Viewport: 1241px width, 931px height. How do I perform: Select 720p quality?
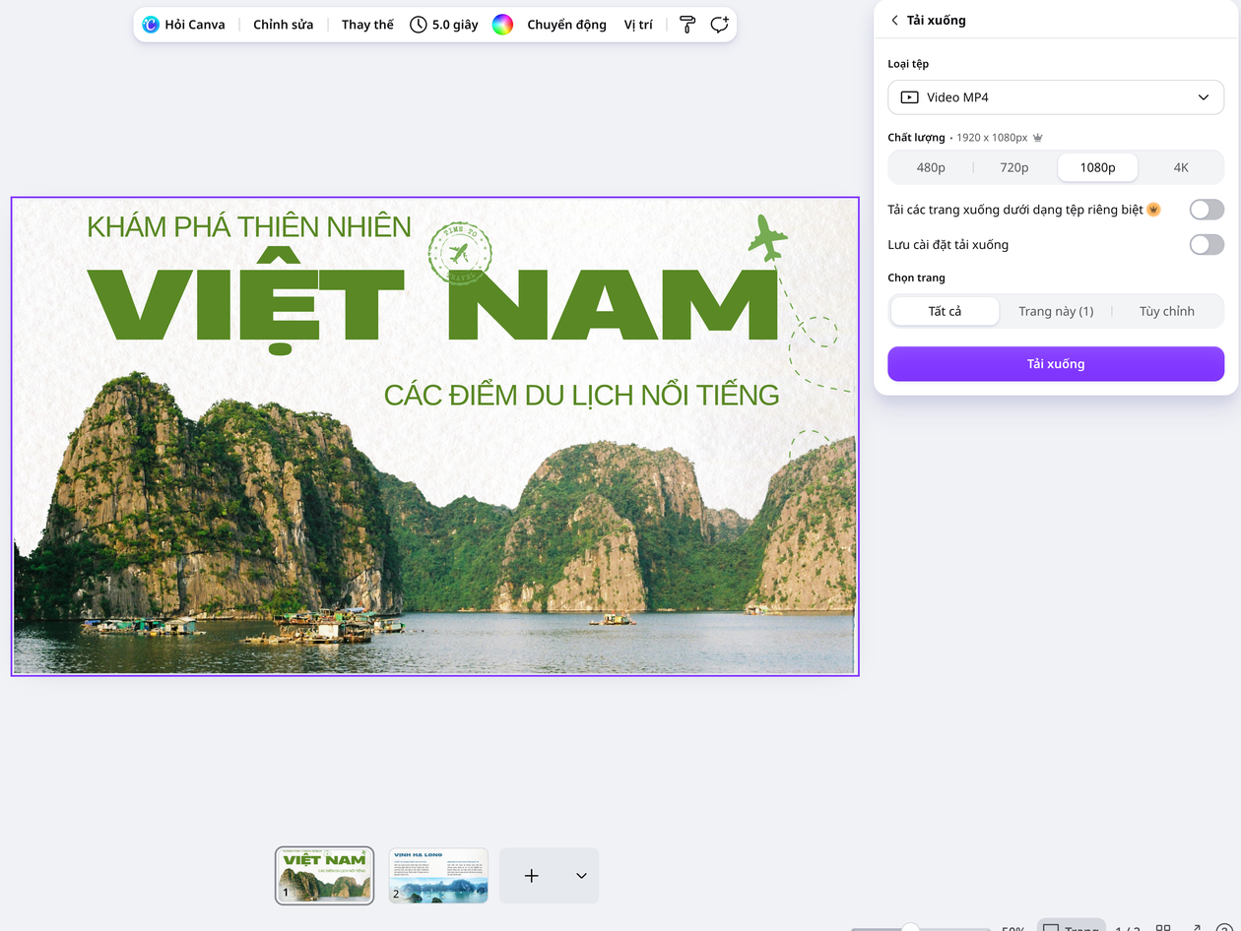1014,167
